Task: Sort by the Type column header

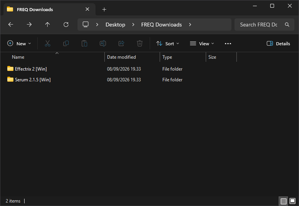Action: pyautogui.click(x=183, y=57)
